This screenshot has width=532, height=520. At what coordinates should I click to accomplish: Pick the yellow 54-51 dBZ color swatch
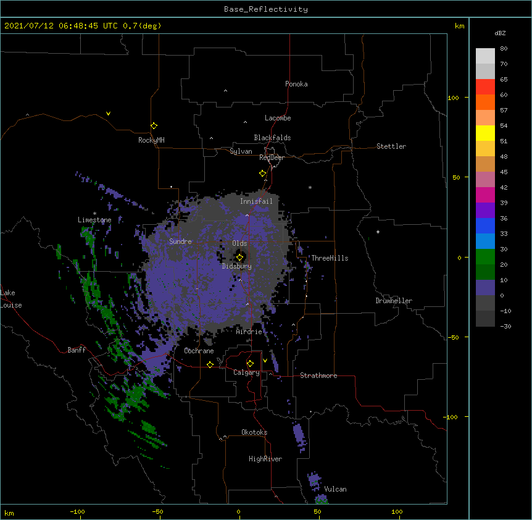[x=485, y=133]
